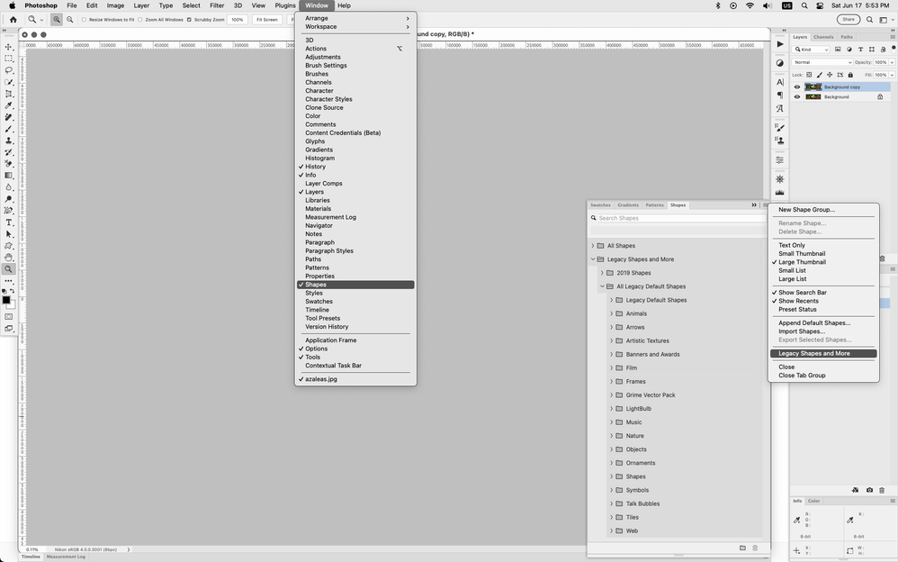The image size is (898, 562).
Task: Open the Arrange submenu
Action: 355,18
